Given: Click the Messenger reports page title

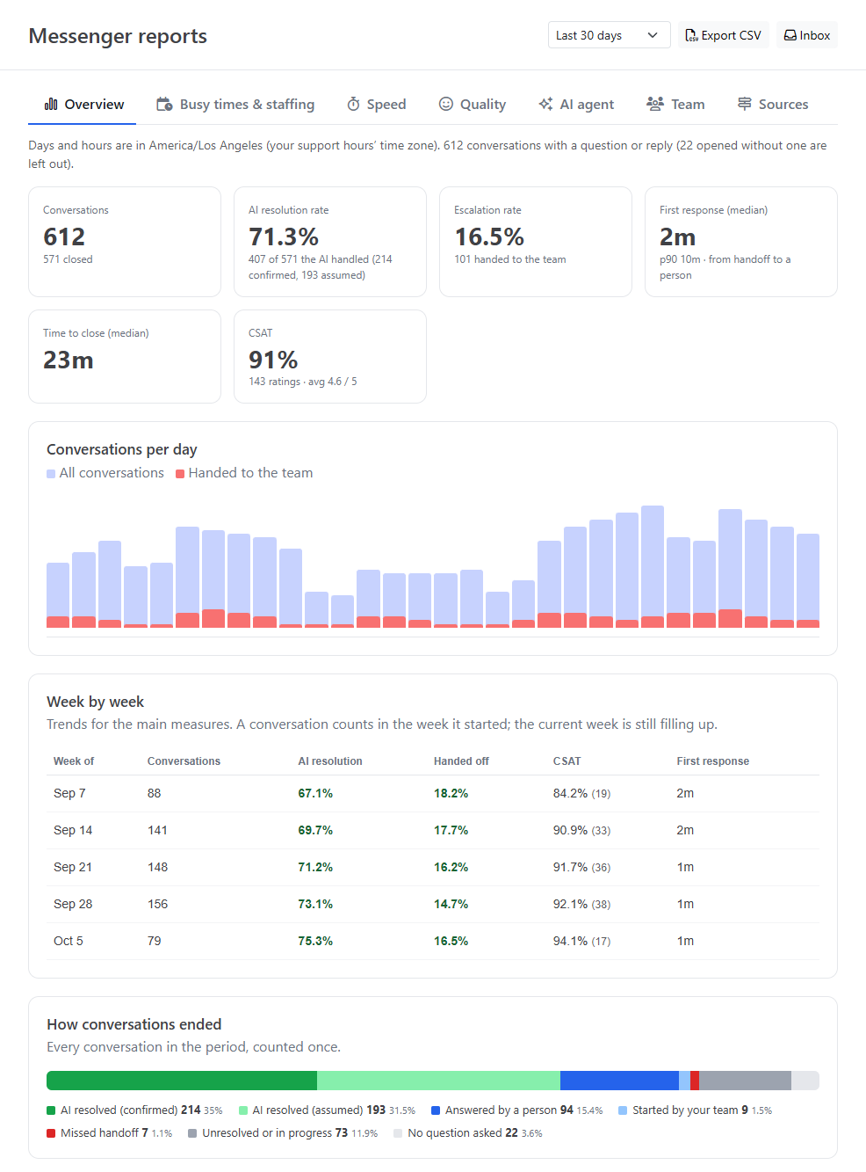Looking at the screenshot, I should click(x=118, y=36).
